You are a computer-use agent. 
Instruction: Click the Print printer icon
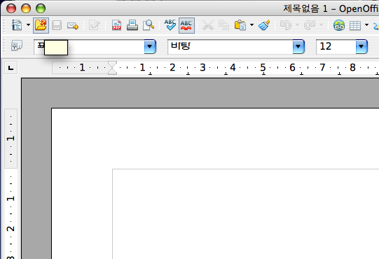tap(132, 25)
